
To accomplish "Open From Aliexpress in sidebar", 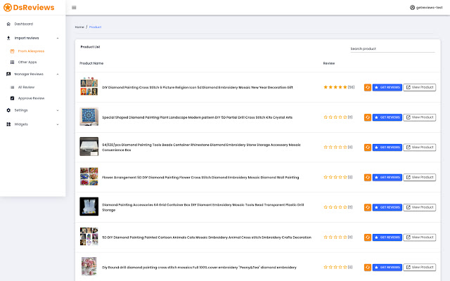I will click(31, 51).
